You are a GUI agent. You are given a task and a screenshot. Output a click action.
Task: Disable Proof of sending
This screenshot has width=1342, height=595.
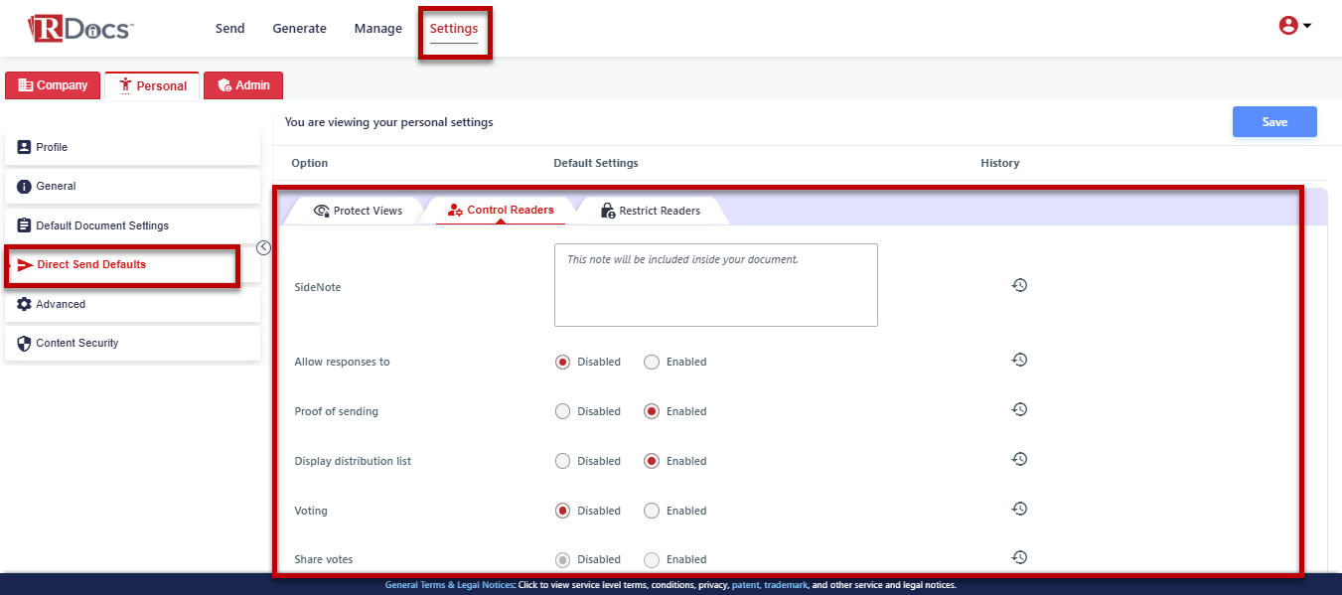point(563,412)
